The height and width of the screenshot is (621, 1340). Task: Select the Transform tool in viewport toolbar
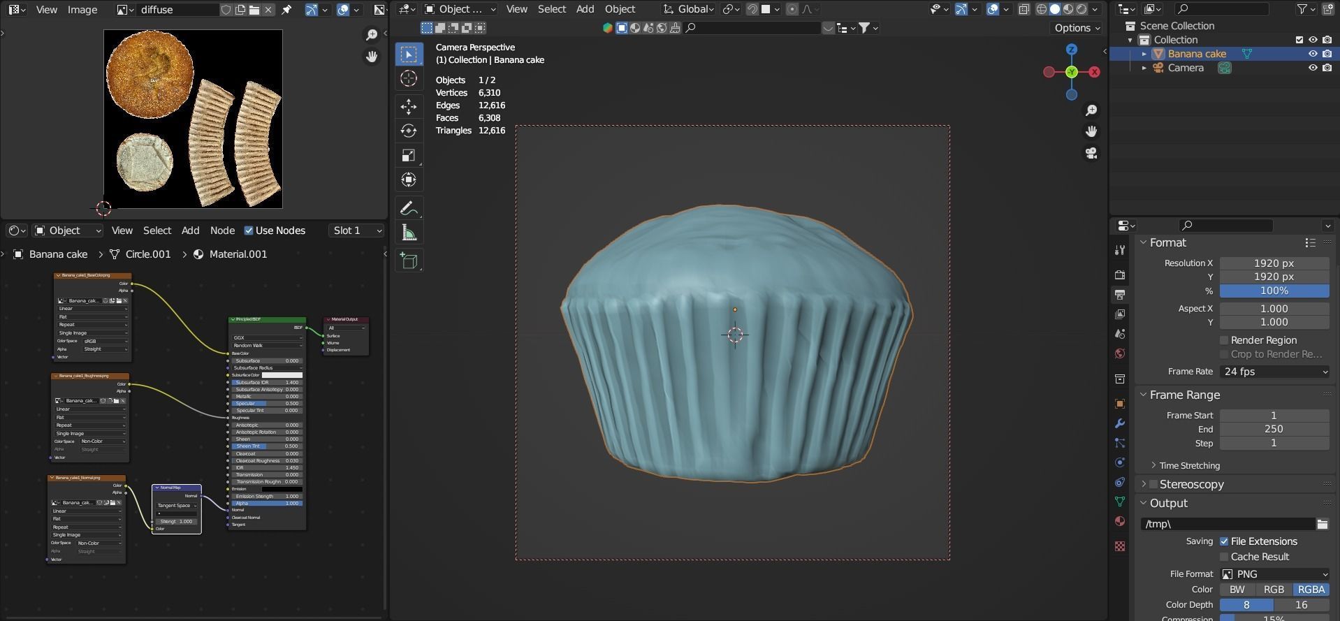[x=409, y=180]
